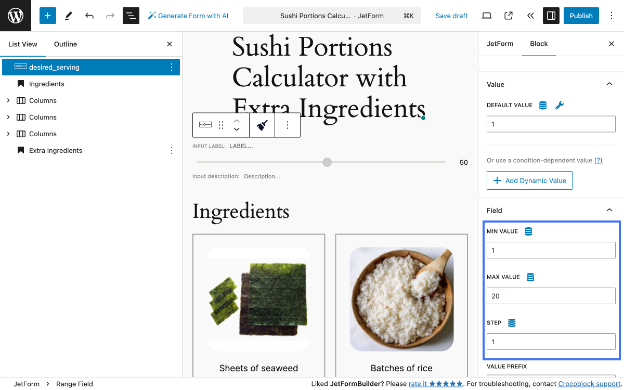Click the wrench icon beside Default Value
Screen dimensions: 624x390
click(560, 105)
